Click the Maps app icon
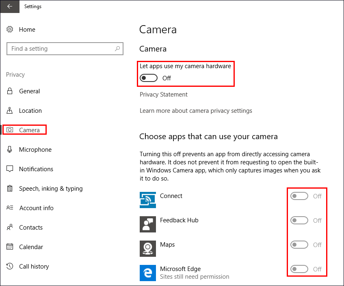344x286 pixels. click(x=148, y=249)
